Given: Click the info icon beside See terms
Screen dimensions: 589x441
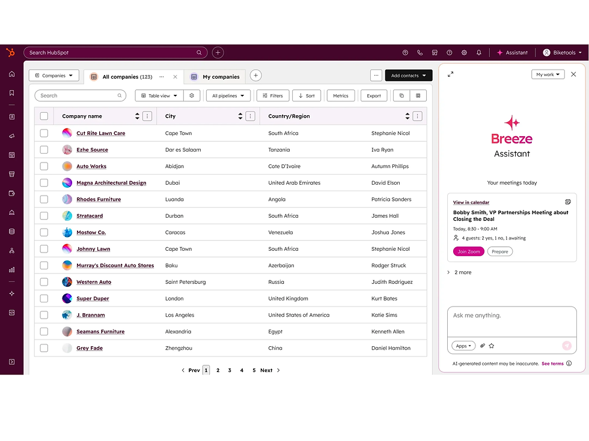Looking at the screenshot, I should point(569,364).
